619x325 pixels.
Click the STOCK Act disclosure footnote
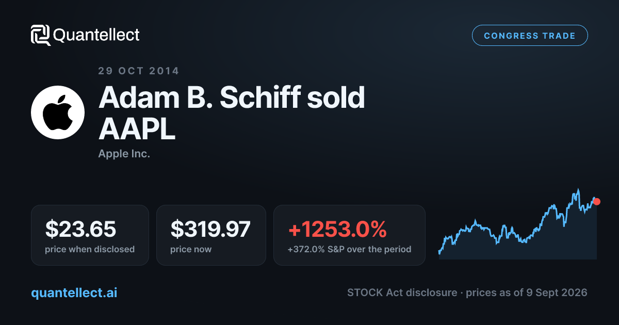467,293
